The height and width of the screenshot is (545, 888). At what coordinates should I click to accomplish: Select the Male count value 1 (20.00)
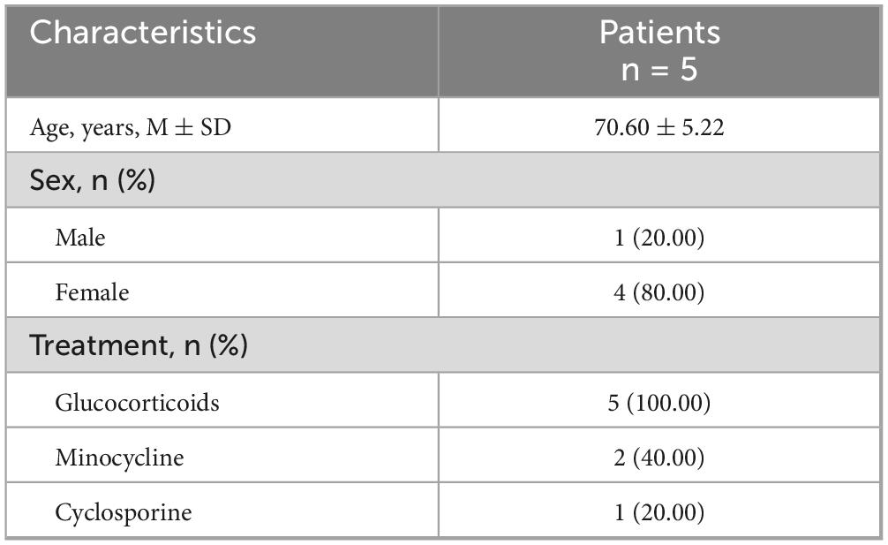659,237
